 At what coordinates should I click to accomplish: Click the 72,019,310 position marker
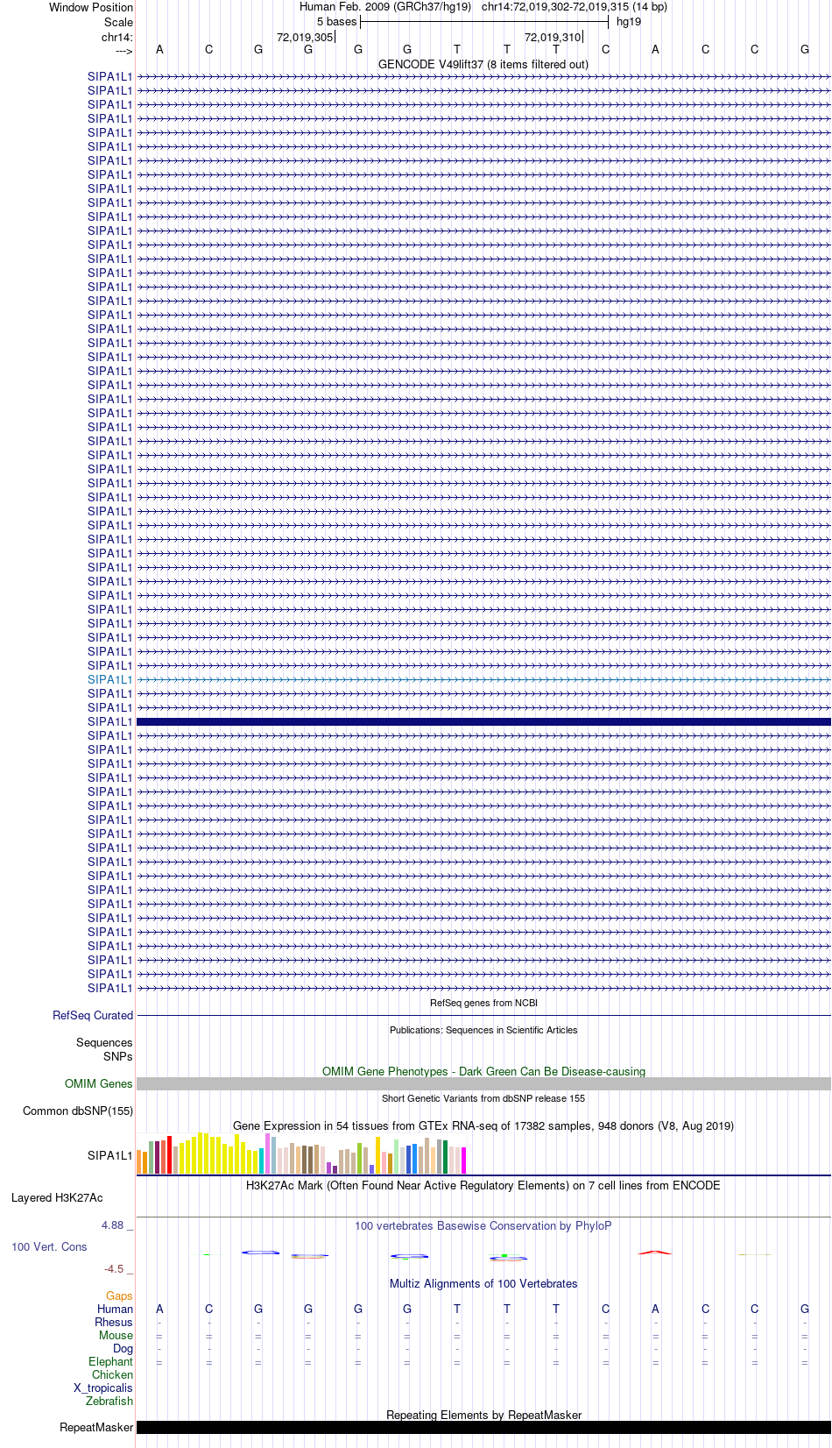[x=553, y=37]
